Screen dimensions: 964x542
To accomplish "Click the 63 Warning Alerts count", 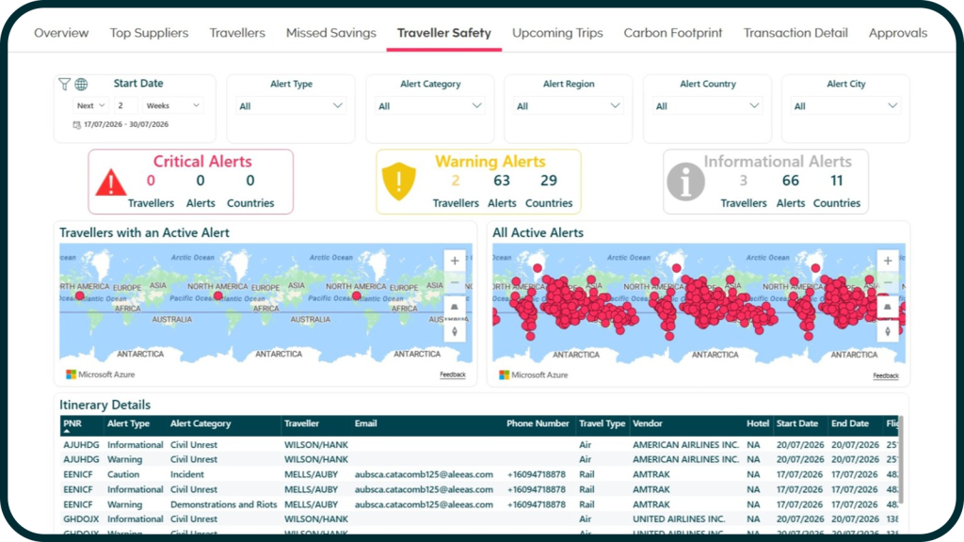I will click(x=502, y=181).
